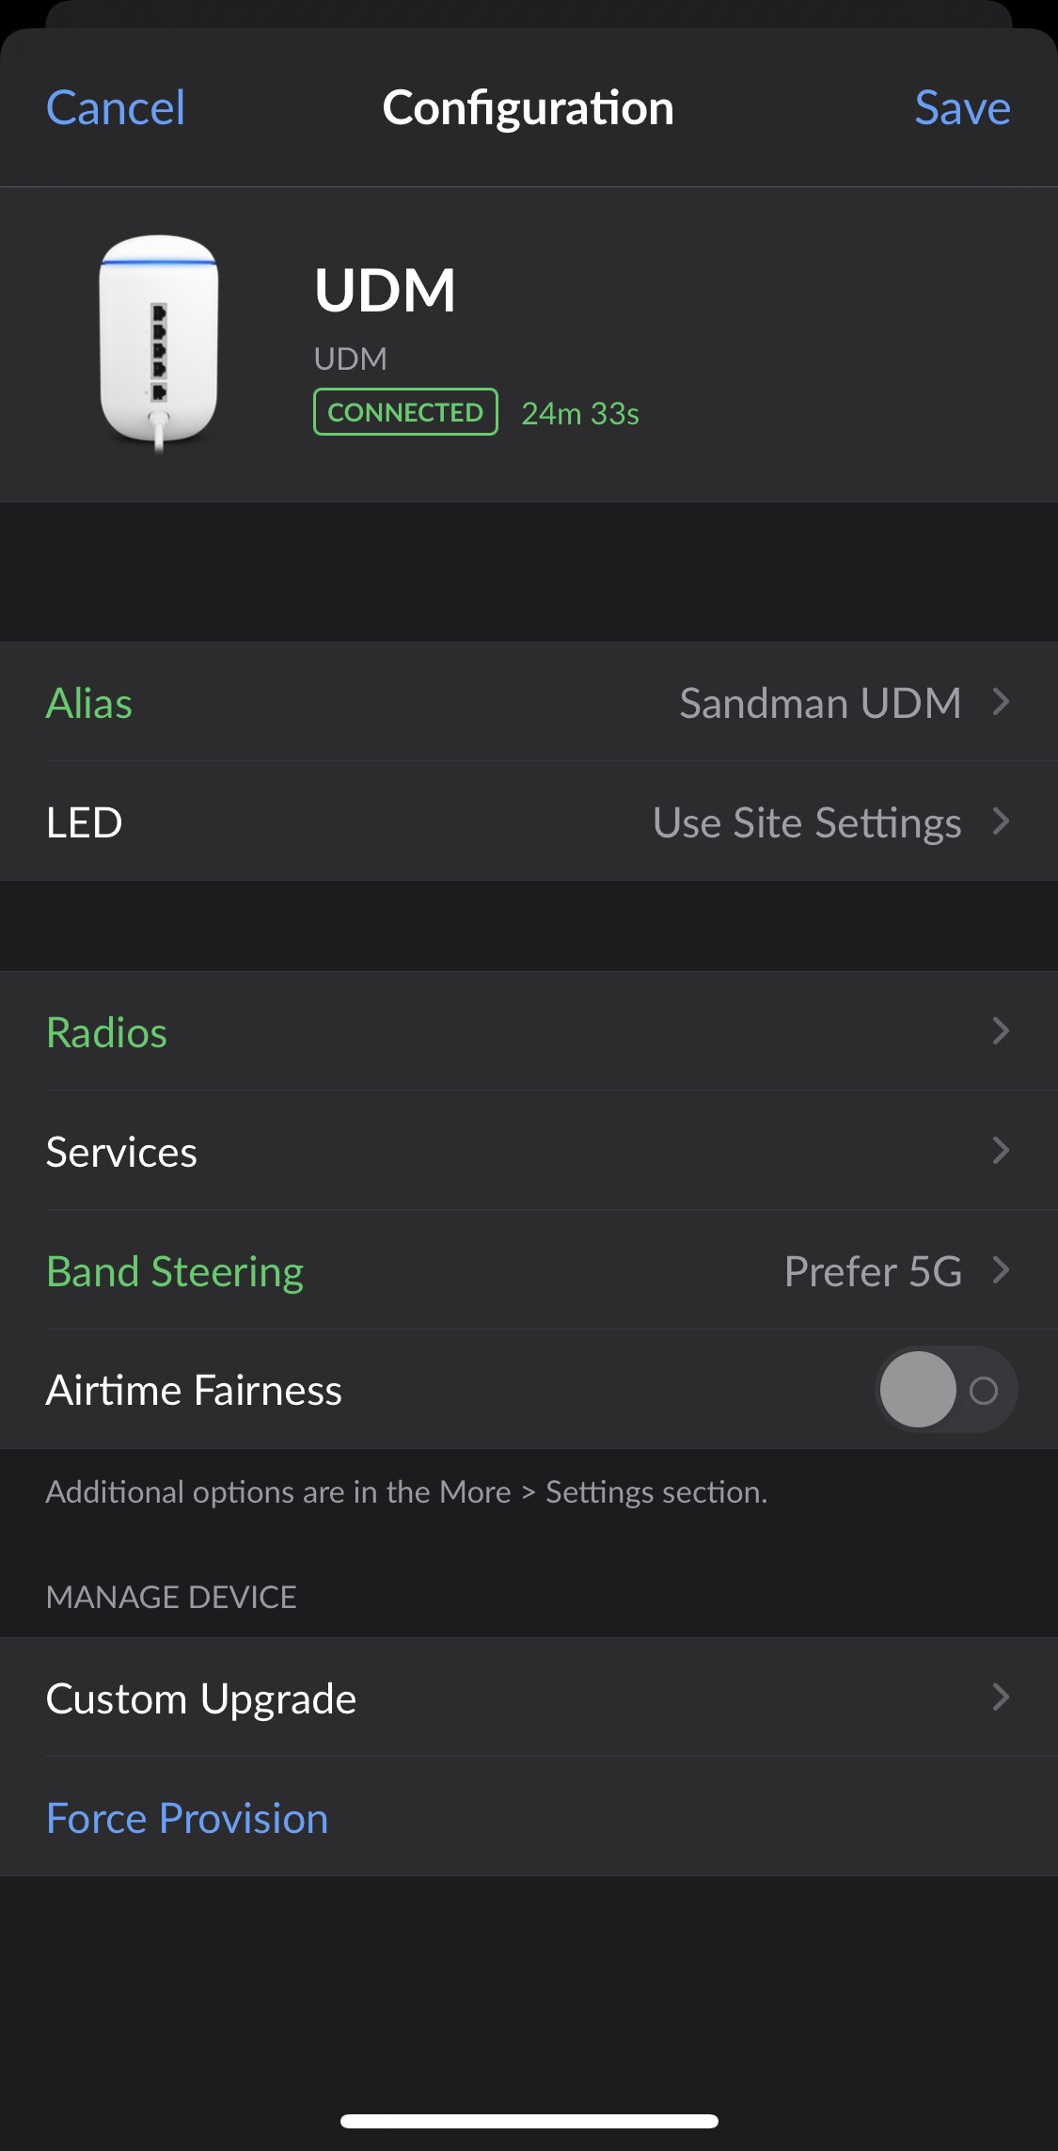Screen dimensions: 1058x2151
Task: Open LED settings chevron
Action: [x=1001, y=821]
